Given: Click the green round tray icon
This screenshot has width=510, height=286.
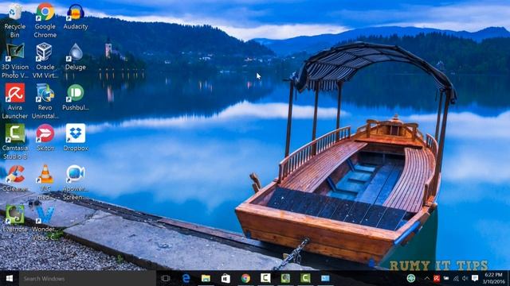Looking at the screenshot, I should pyautogui.click(x=411, y=278).
